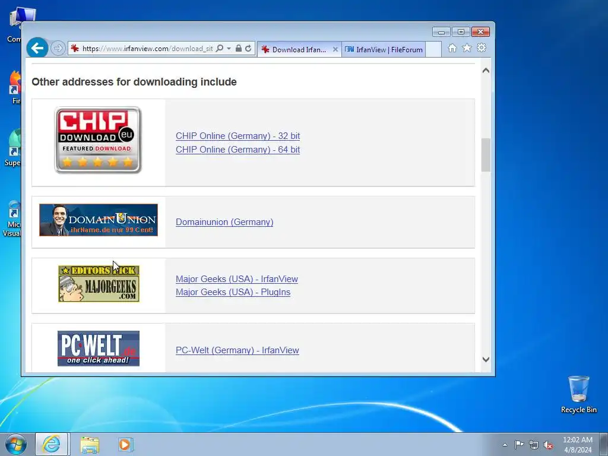Screen dimensions: 608x456
Task: Minimize the Internet Explorer window
Action: pyautogui.click(x=441, y=32)
